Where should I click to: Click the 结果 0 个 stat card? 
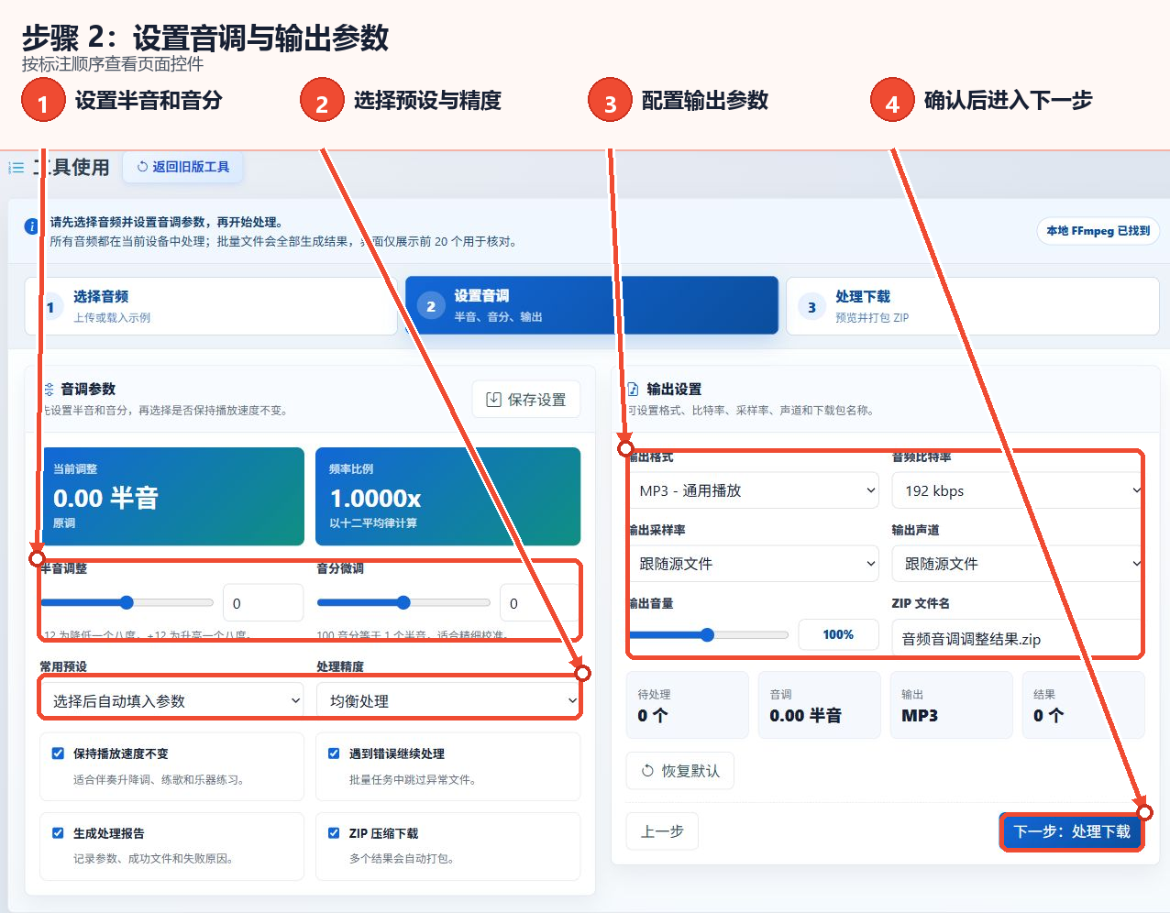pos(1084,705)
